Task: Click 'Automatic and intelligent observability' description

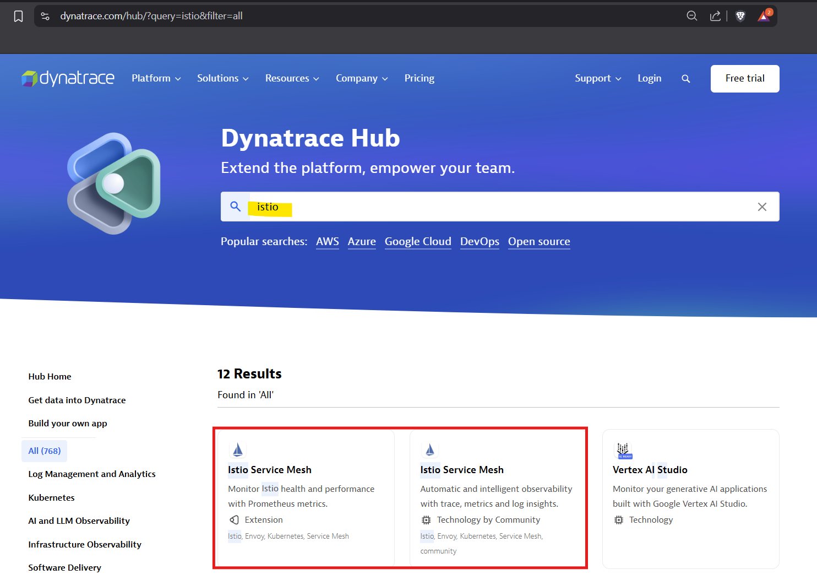Action: click(x=496, y=496)
